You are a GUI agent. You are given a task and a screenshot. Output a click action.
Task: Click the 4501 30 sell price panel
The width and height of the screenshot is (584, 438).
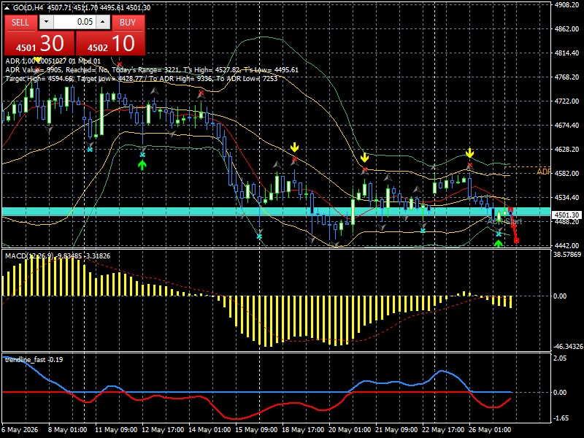click(x=39, y=44)
